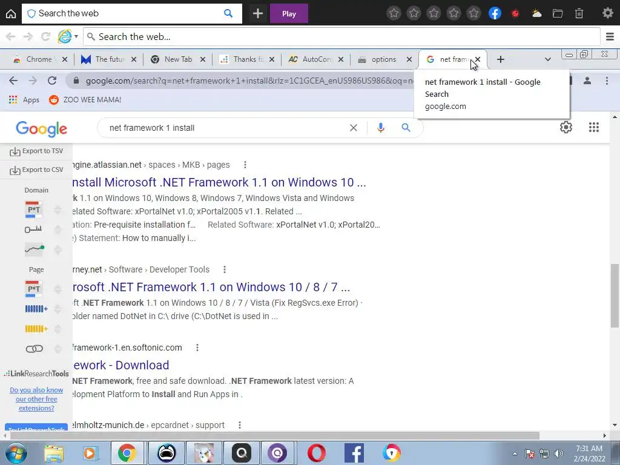Clear the search query with the X

point(354,128)
